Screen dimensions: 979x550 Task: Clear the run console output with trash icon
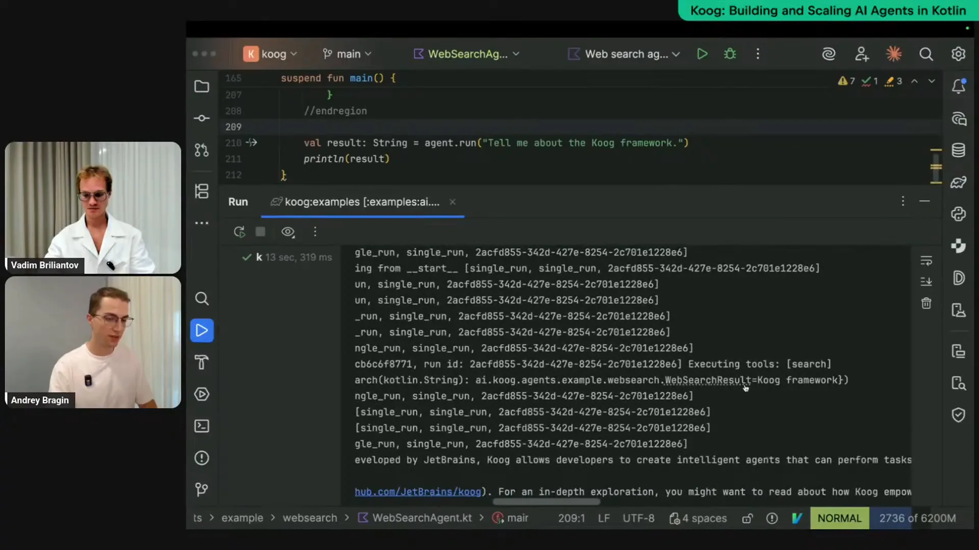tap(926, 304)
